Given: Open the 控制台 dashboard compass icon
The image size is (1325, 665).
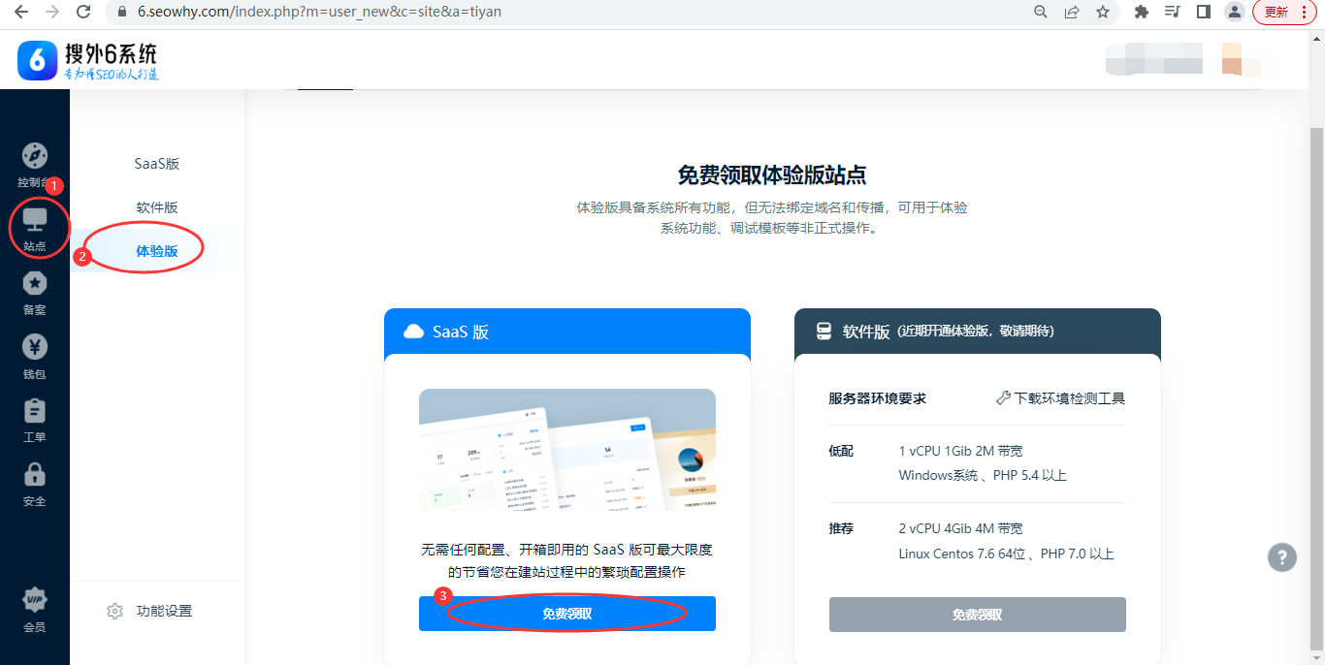Looking at the screenshot, I should tap(35, 157).
